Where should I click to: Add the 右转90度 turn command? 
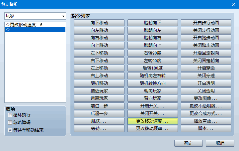pyautogui.click(x=153, y=53)
